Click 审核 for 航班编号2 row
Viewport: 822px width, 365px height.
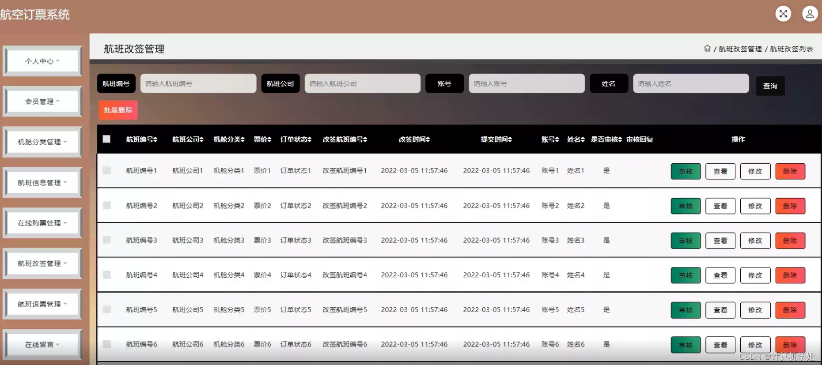click(x=686, y=206)
